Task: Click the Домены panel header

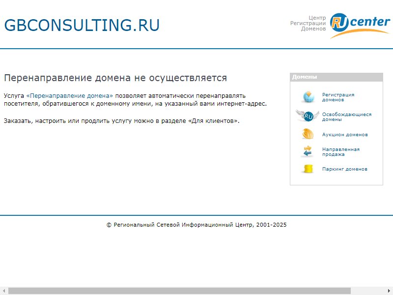Action: pos(337,77)
